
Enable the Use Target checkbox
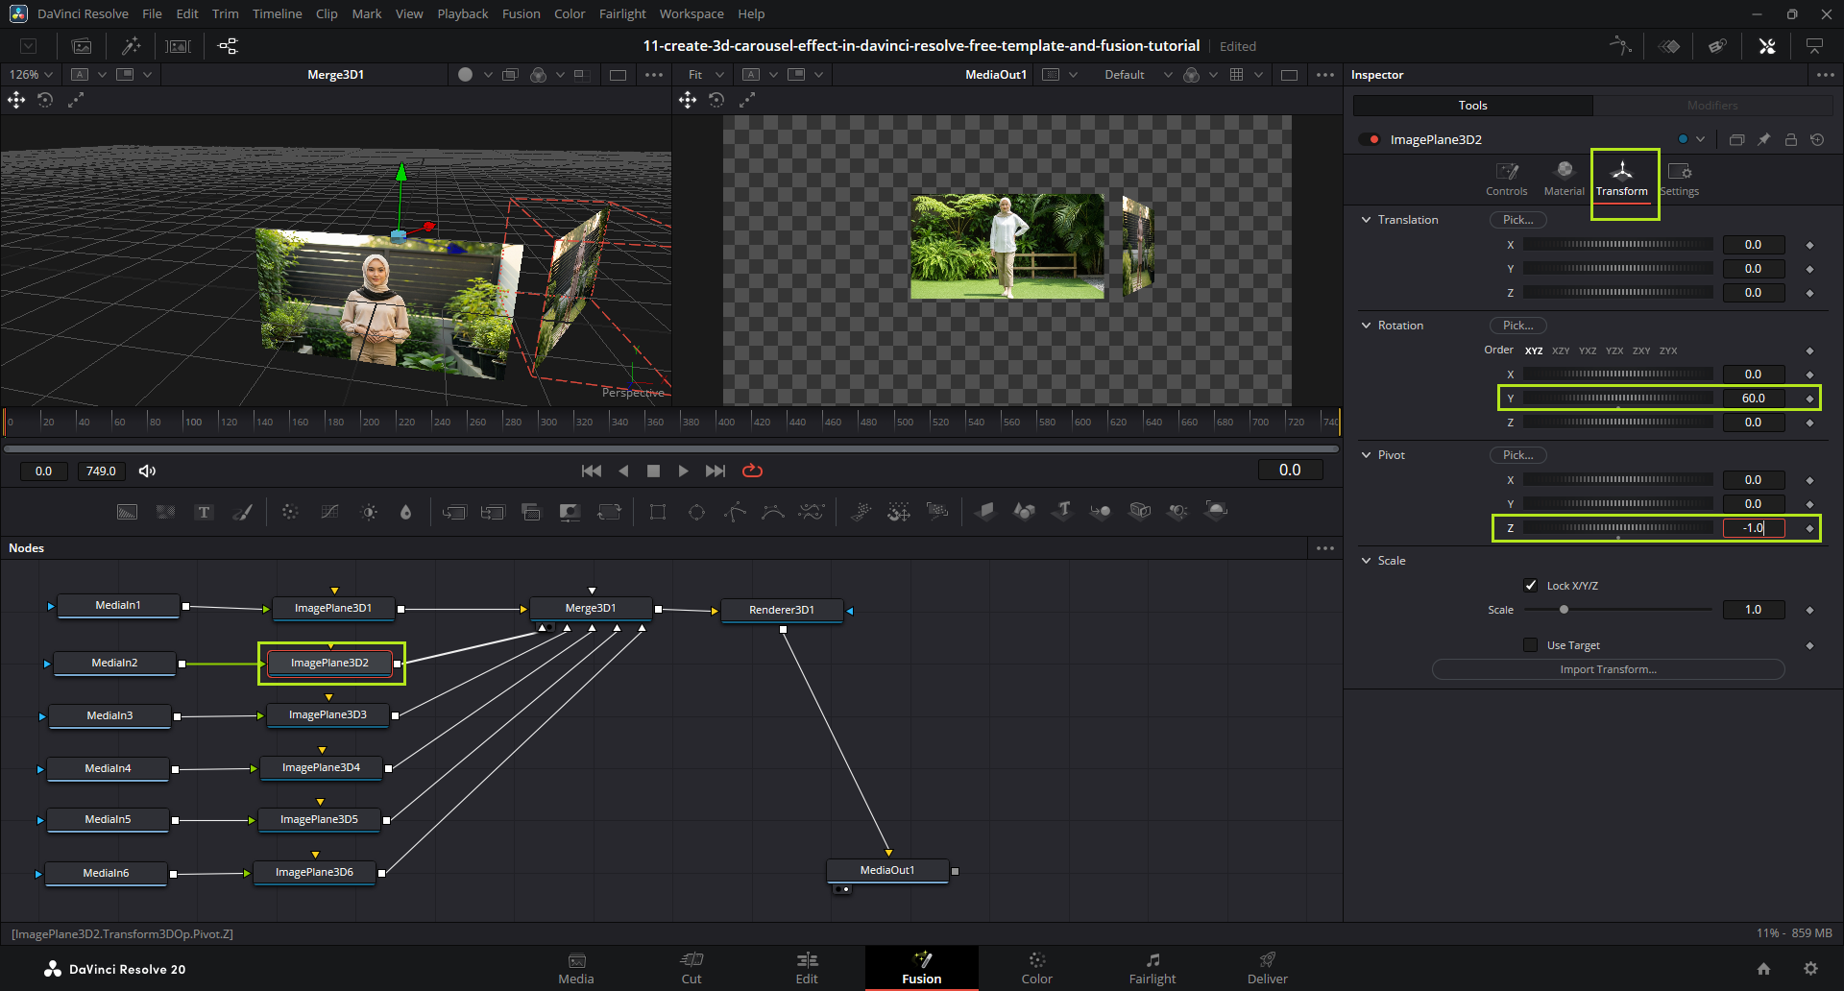click(1531, 645)
